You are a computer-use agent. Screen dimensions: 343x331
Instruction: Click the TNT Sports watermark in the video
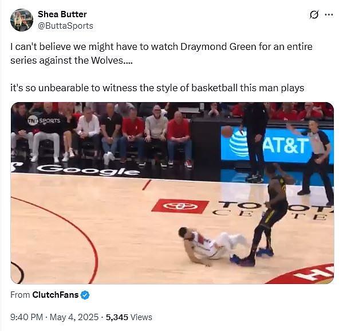44,120
